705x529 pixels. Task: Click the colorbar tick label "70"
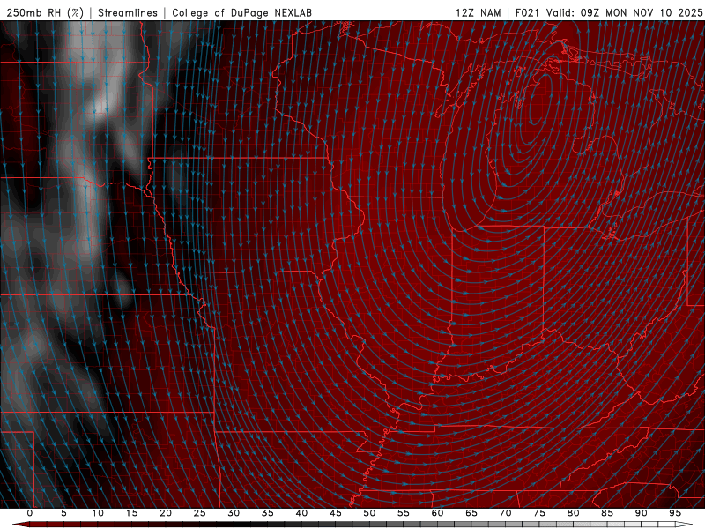[x=505, y=513]
